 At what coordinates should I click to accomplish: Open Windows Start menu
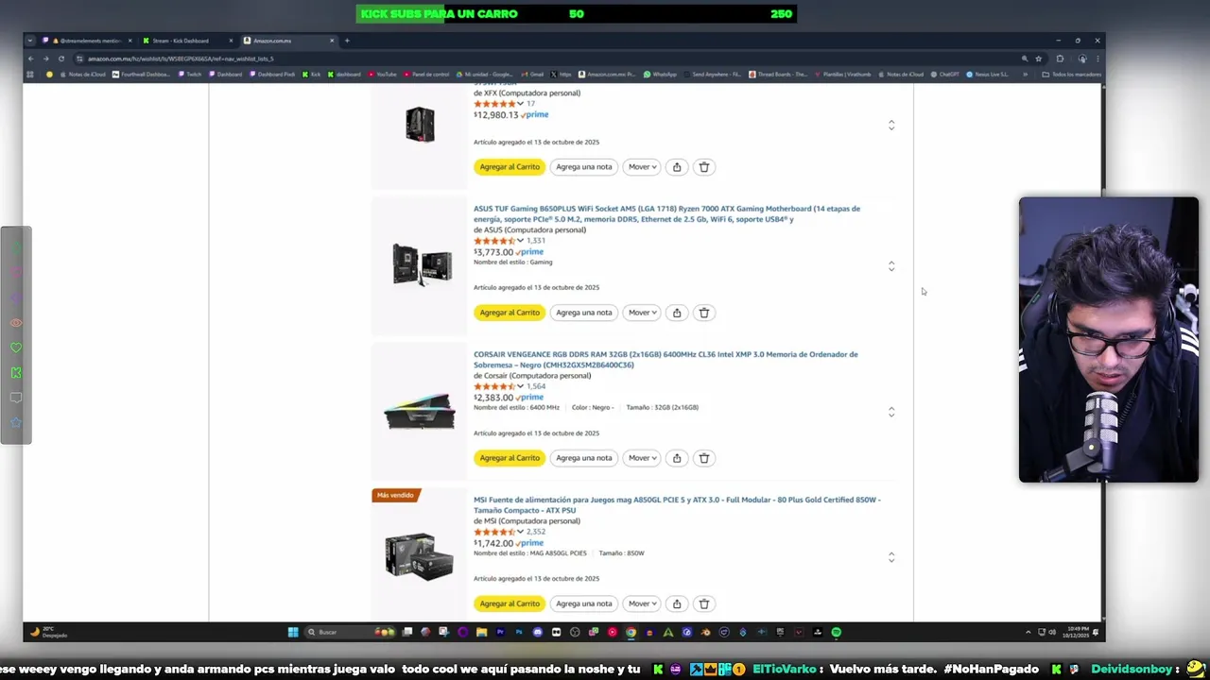click(293, 632)
